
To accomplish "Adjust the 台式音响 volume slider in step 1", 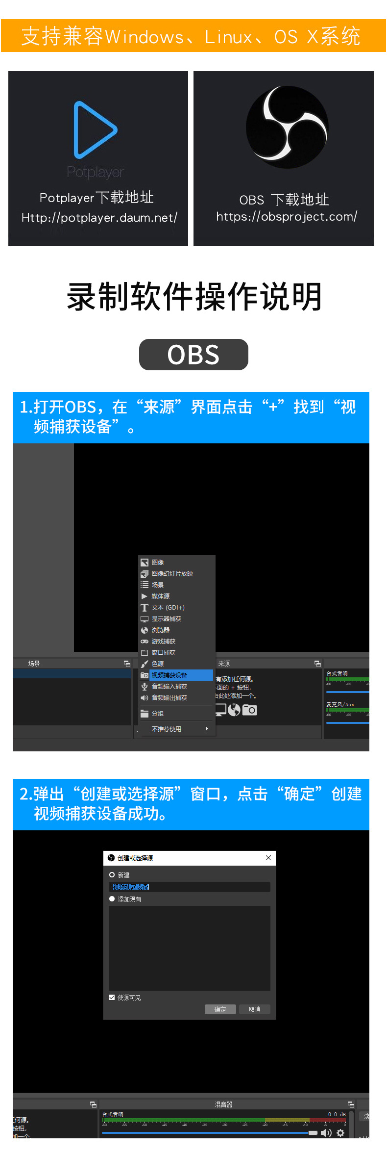I will 348,692.
